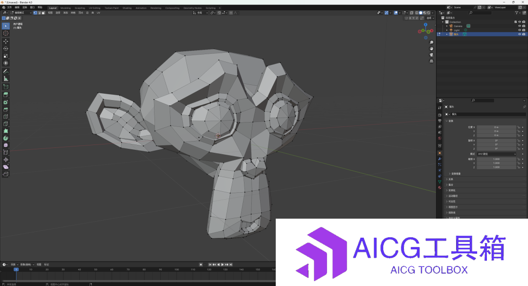Select the Poly Build tool
Image resolution: width=528 pixels, height=286 pixels.
point(6,131)
